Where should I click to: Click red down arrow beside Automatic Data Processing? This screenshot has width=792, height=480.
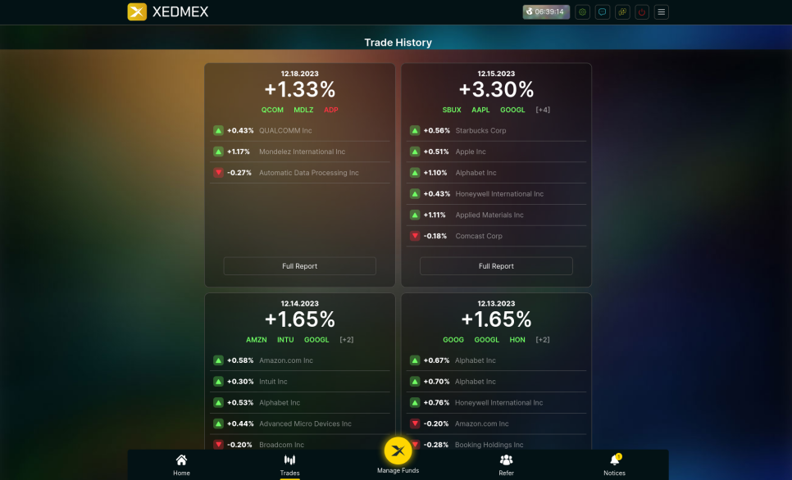click(x=218, y=173)
